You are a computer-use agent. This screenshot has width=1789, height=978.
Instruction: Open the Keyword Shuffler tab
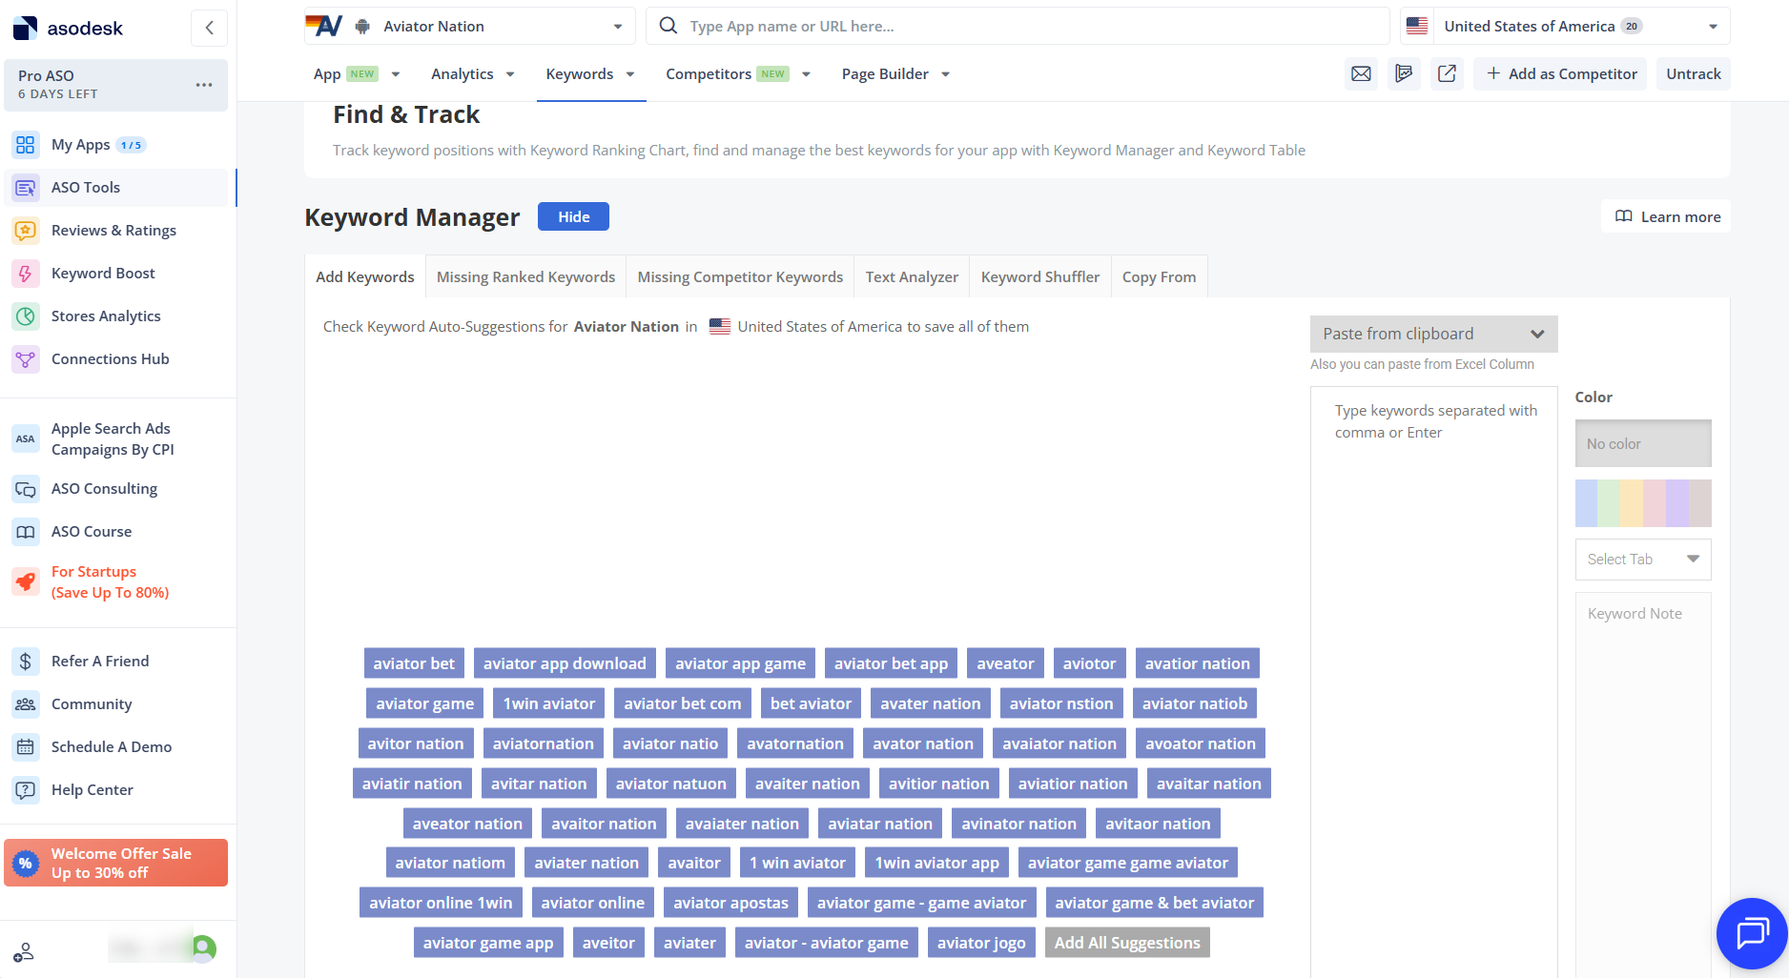1040,277
